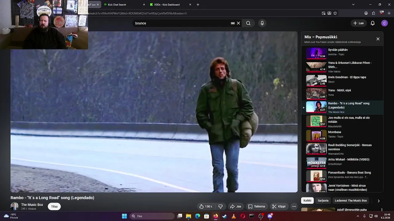This screenshot has width=394, height=221.
Task: Subscribe with the Tilaa button
Action: (54, 207)
